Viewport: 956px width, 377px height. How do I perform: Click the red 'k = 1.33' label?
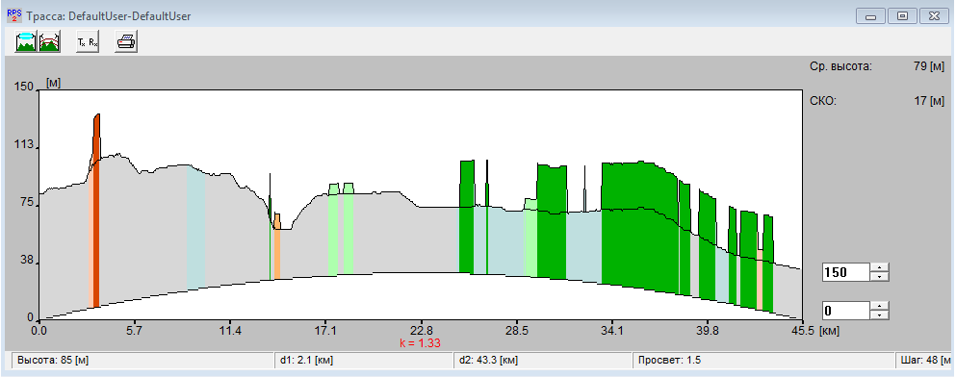[420, 343]
